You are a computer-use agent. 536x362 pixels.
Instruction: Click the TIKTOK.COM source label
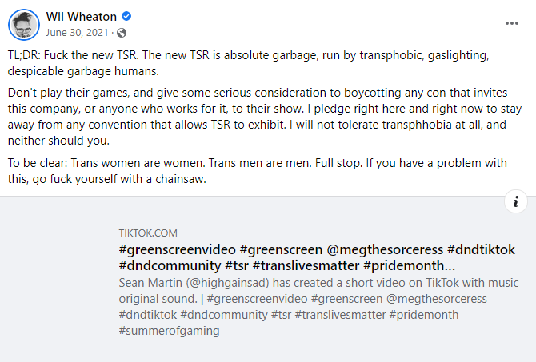pos(148,233)
